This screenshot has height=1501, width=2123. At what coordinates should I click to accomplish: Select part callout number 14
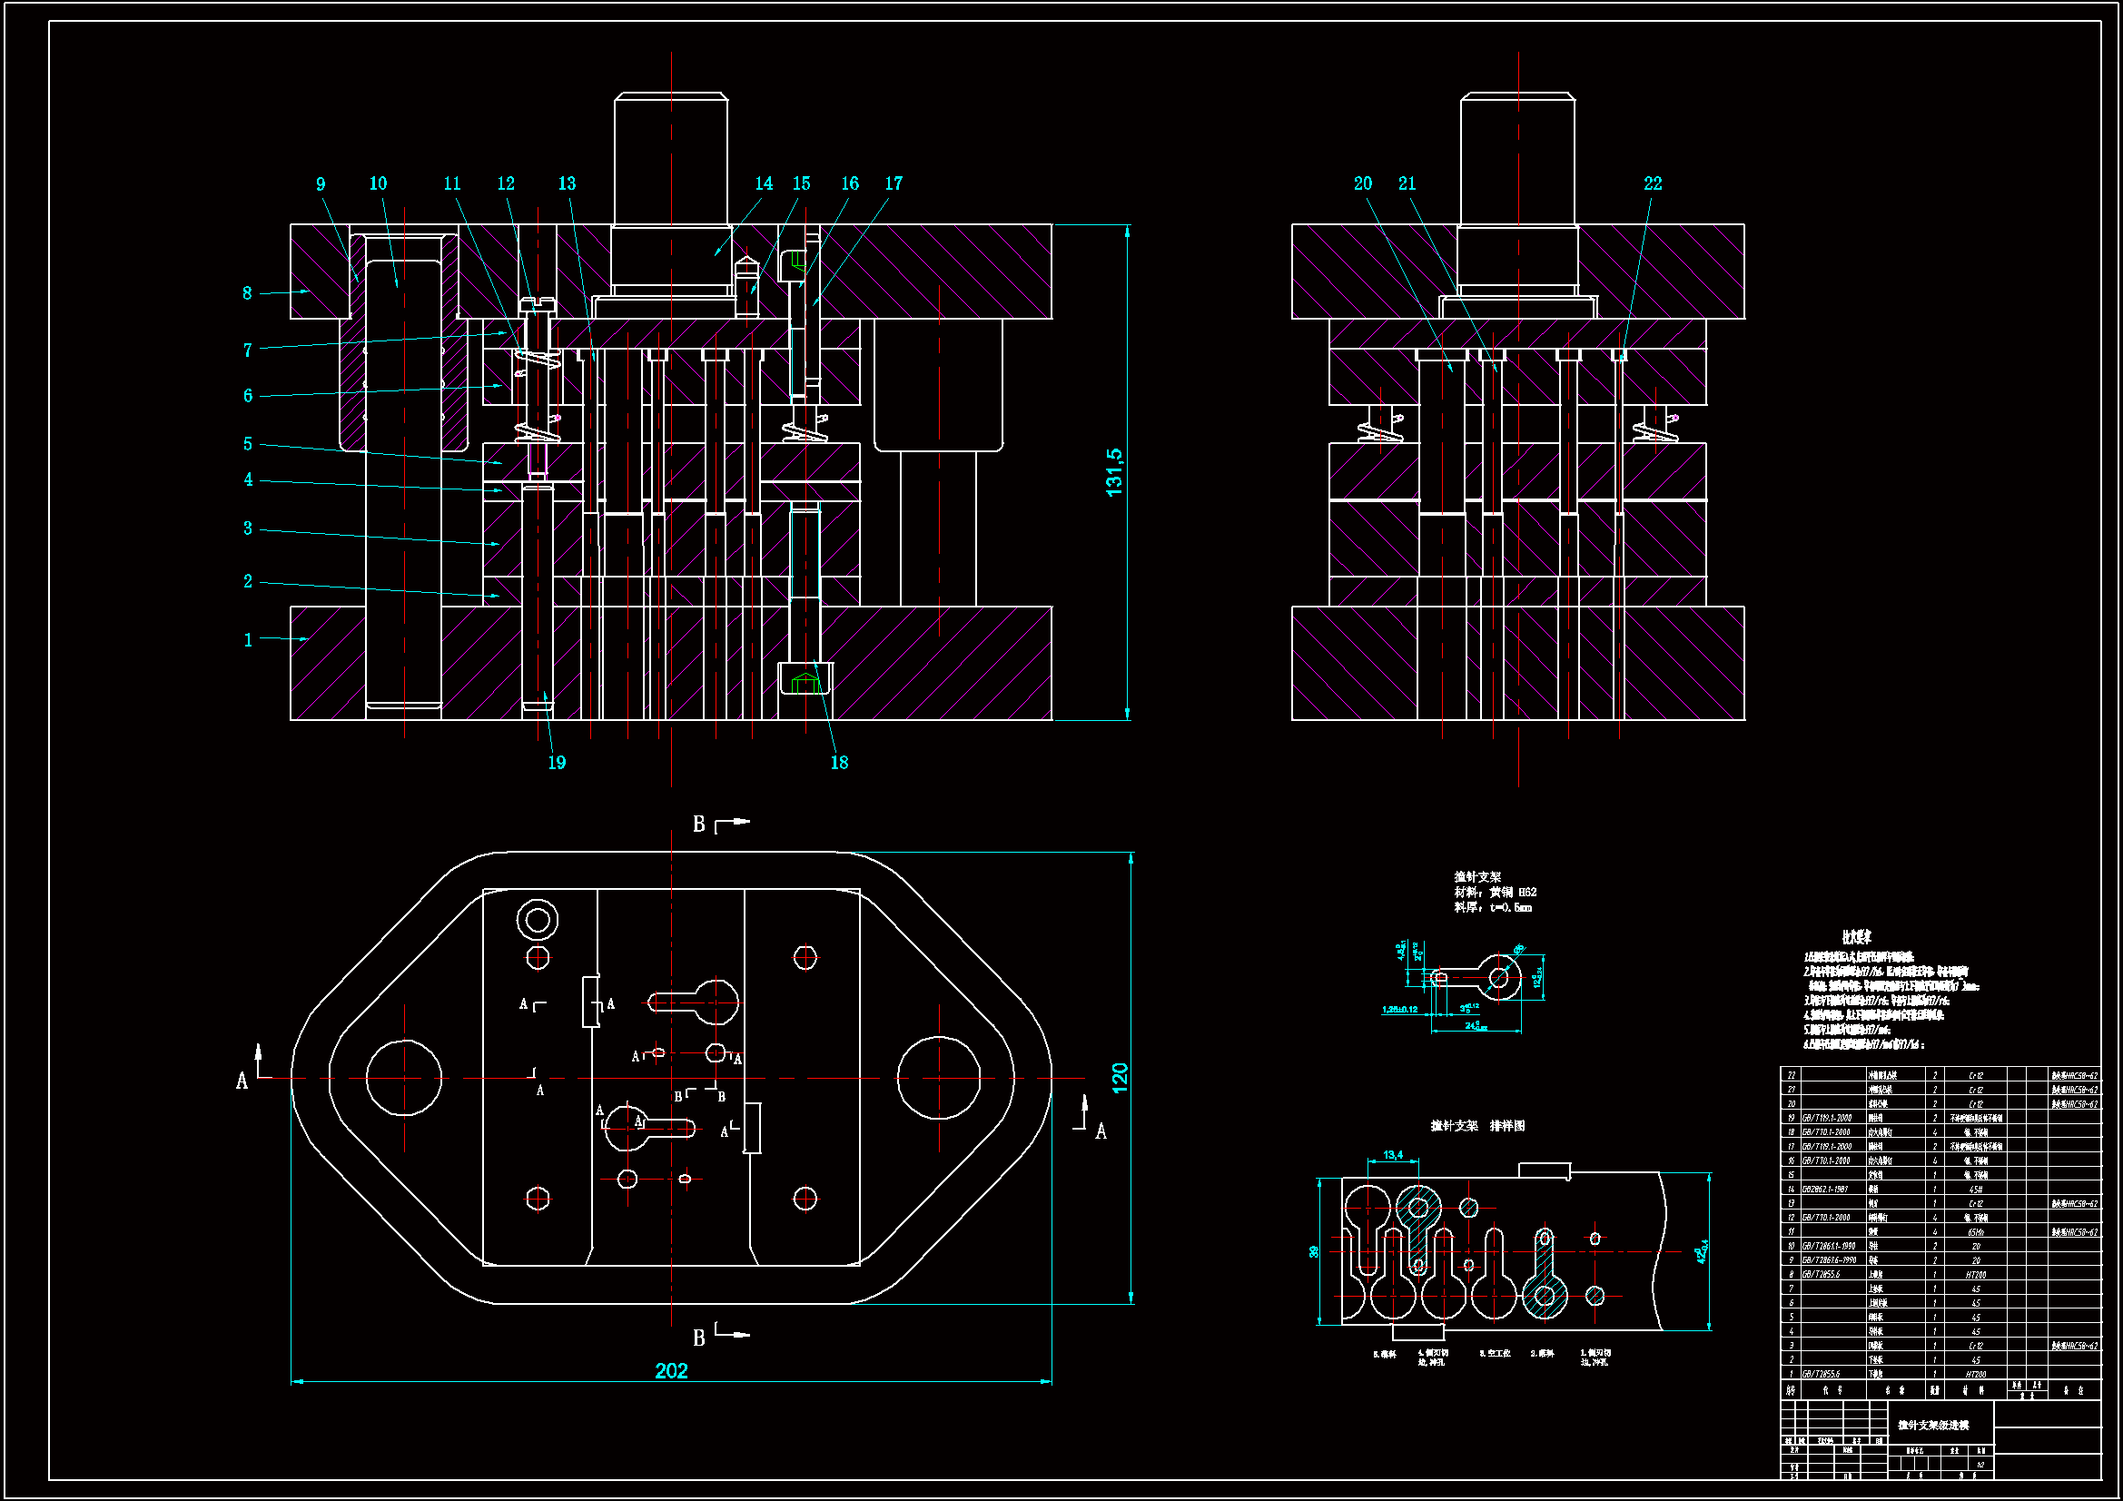pyautogui.click(x=764, y=183)
